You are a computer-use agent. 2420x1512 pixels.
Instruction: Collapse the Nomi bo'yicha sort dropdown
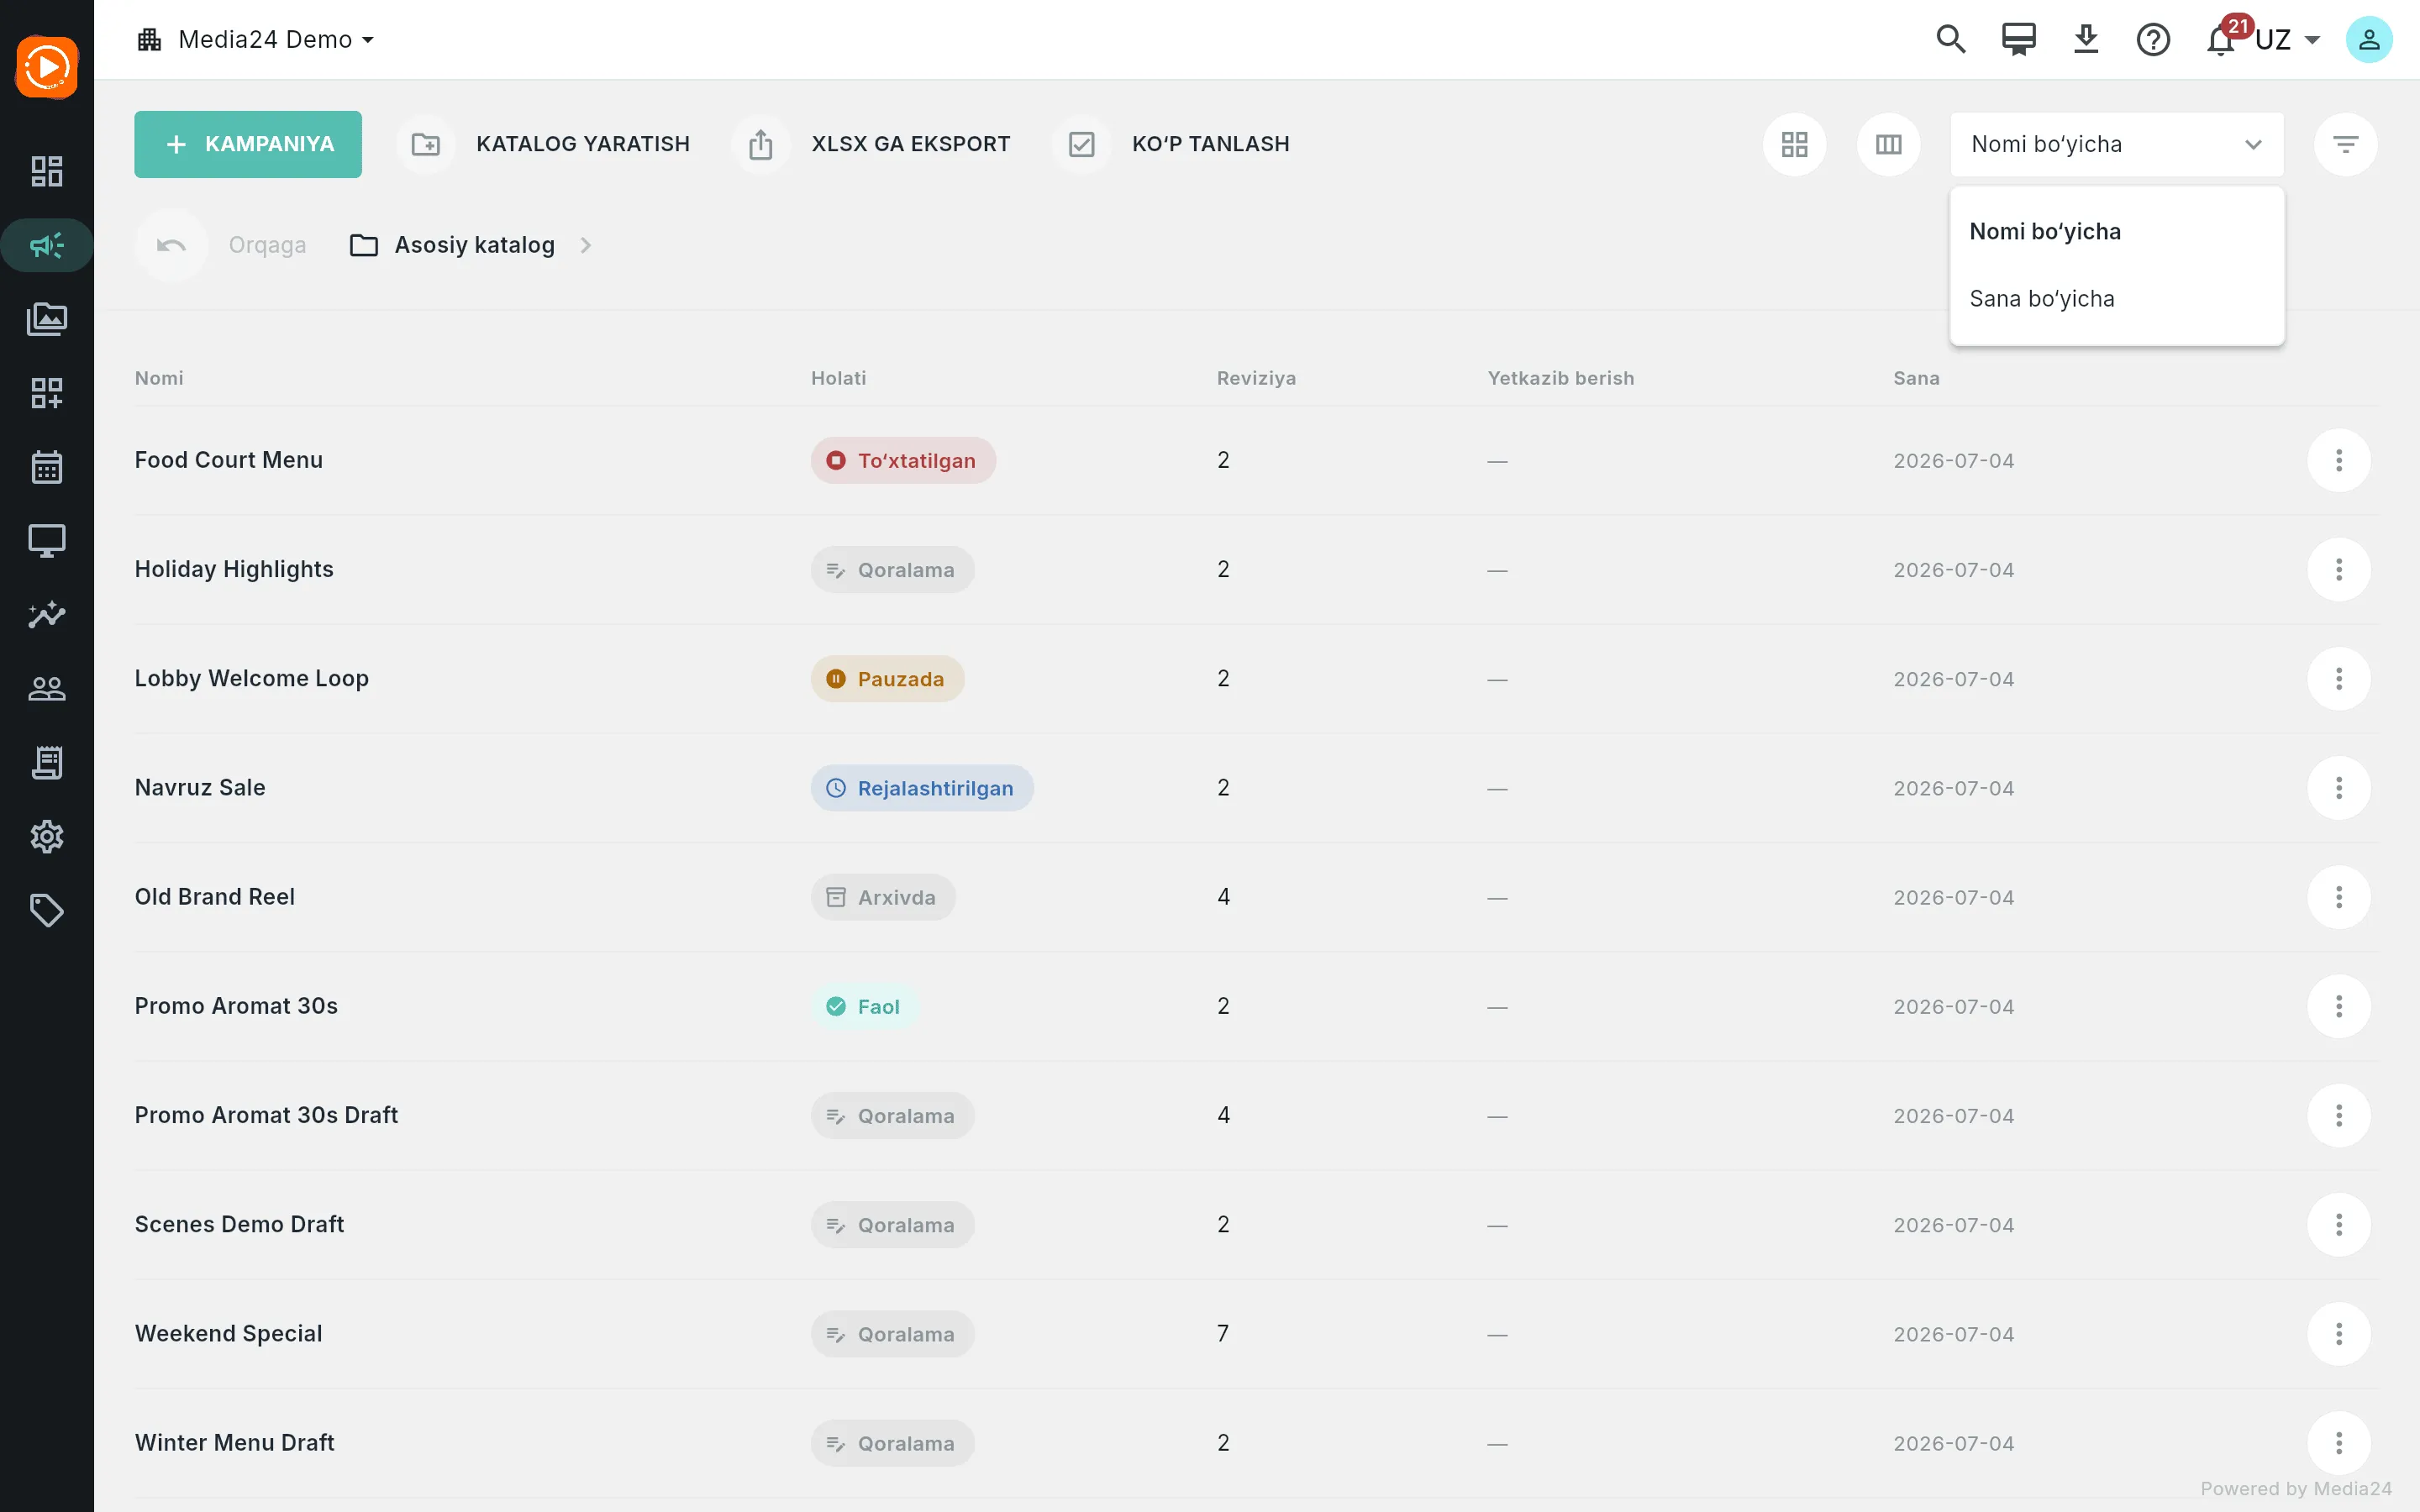(x=2116, y=144)
